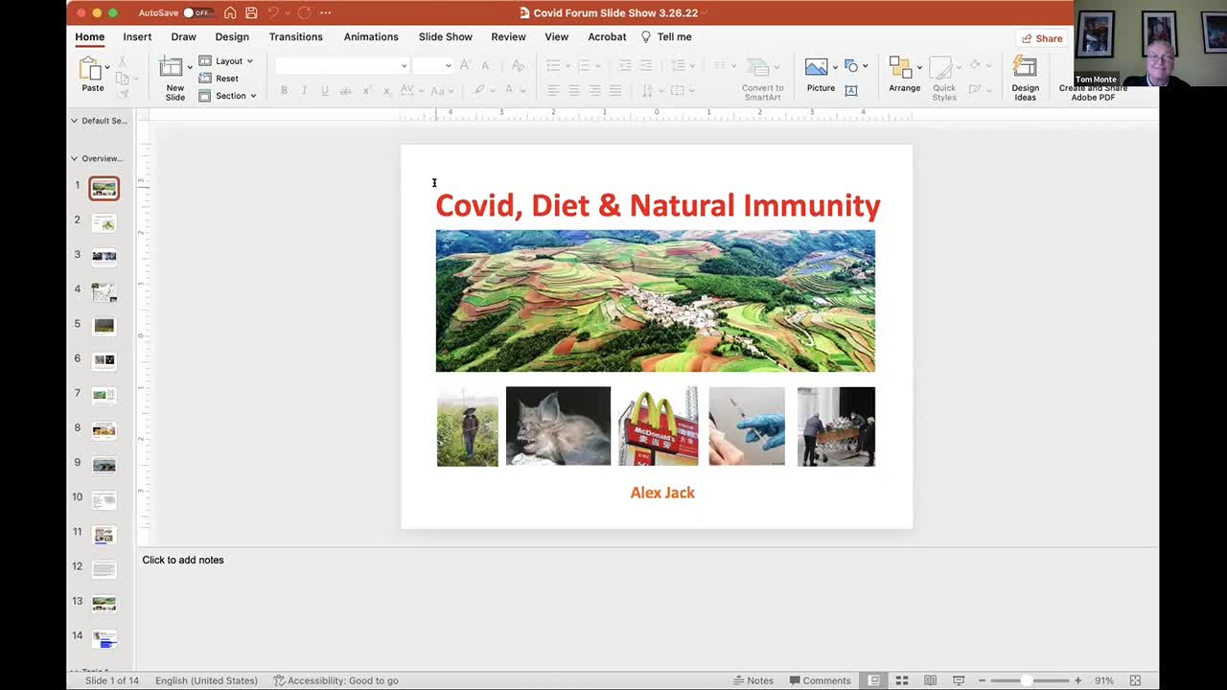The width and height of the screenshot is (1227, 690).
Task: Open the New Slide dropdown arrow
Action: (x=190, y=69)
